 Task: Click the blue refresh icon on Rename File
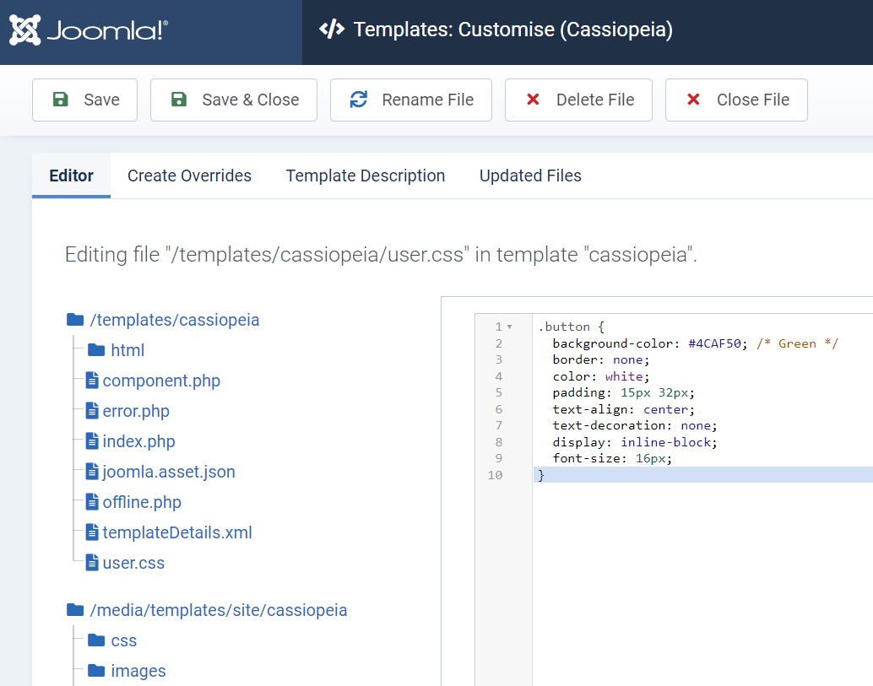[x=359, y=100]
